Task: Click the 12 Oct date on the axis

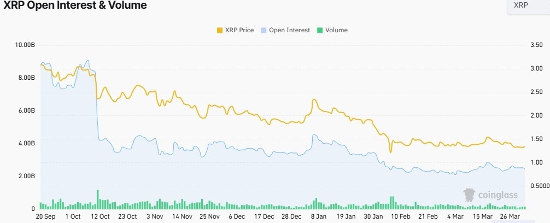Action: coord(101,216)
